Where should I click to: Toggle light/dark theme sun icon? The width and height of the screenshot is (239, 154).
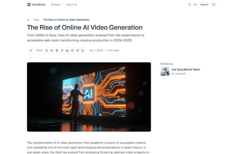tap(195, 4)
